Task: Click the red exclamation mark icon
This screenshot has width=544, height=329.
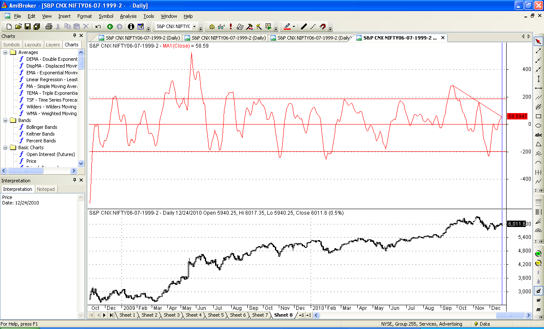Action: (x=230, y=26)
